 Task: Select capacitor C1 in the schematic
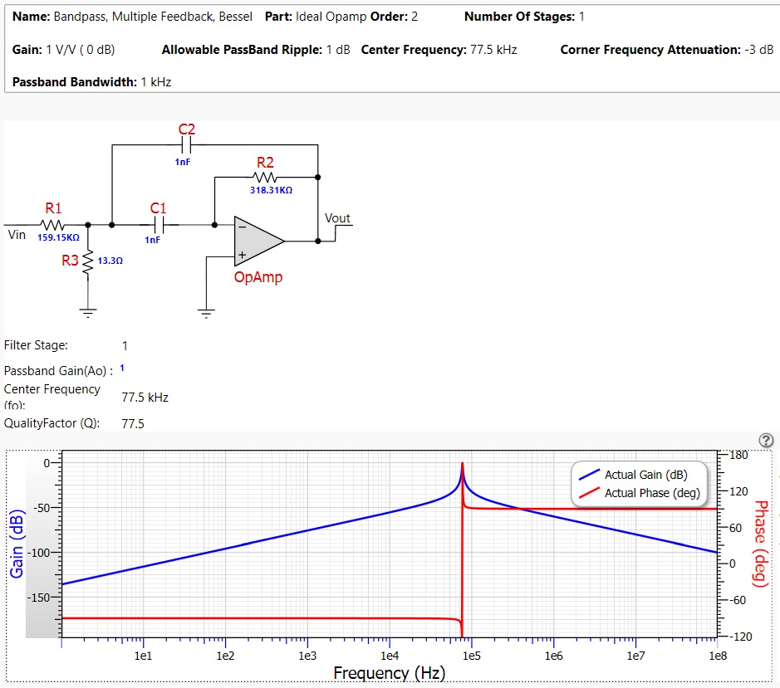point(159,225)
